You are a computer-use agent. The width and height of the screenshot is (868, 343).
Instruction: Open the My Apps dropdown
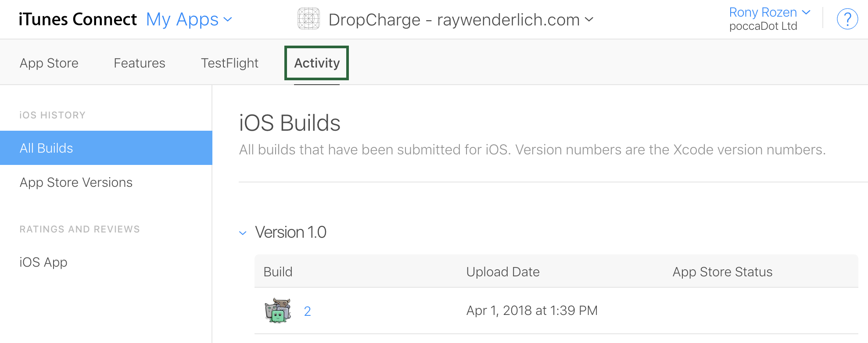183,19
